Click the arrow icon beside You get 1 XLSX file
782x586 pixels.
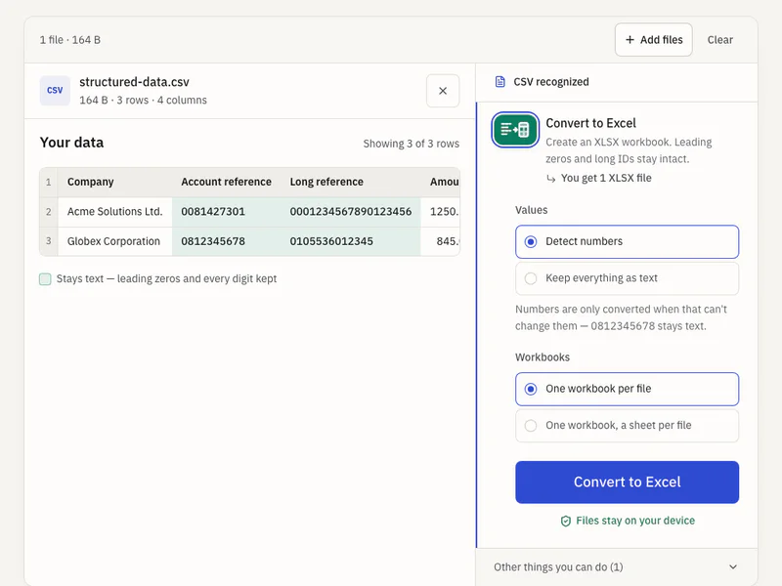pyautogui.click(x=550, y=179)
